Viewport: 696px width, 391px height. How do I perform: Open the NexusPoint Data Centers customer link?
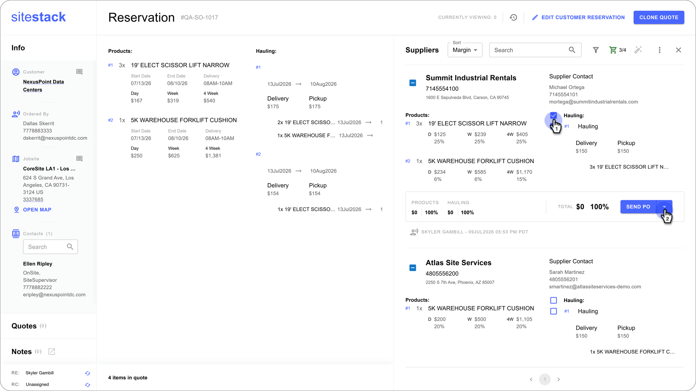[x=43, y=86]
